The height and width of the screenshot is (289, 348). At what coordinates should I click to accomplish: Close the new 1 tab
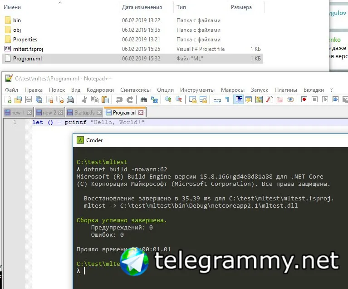coord(29,113)
